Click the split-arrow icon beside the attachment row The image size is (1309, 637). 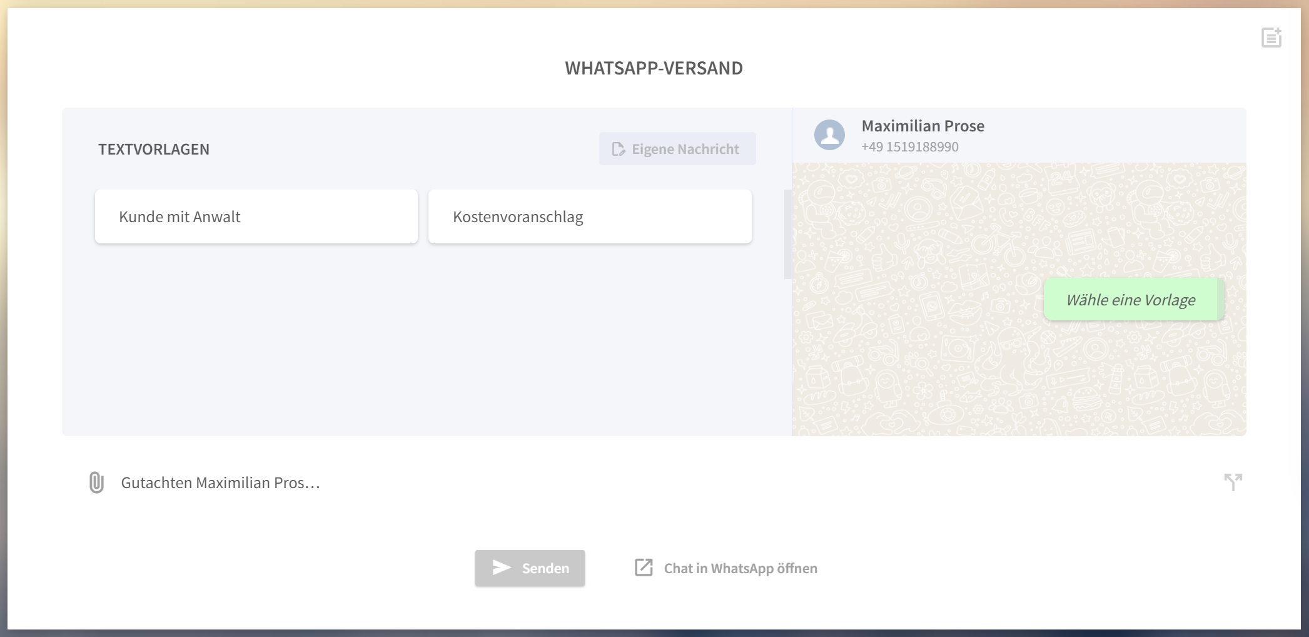(x=1233, y=482)
